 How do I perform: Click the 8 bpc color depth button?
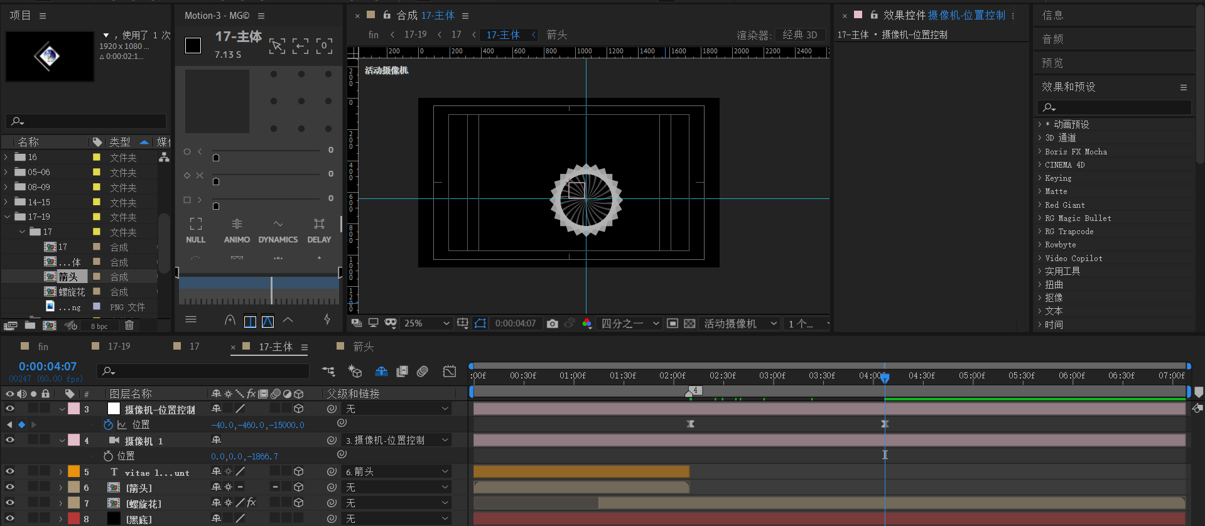(99, 326)
